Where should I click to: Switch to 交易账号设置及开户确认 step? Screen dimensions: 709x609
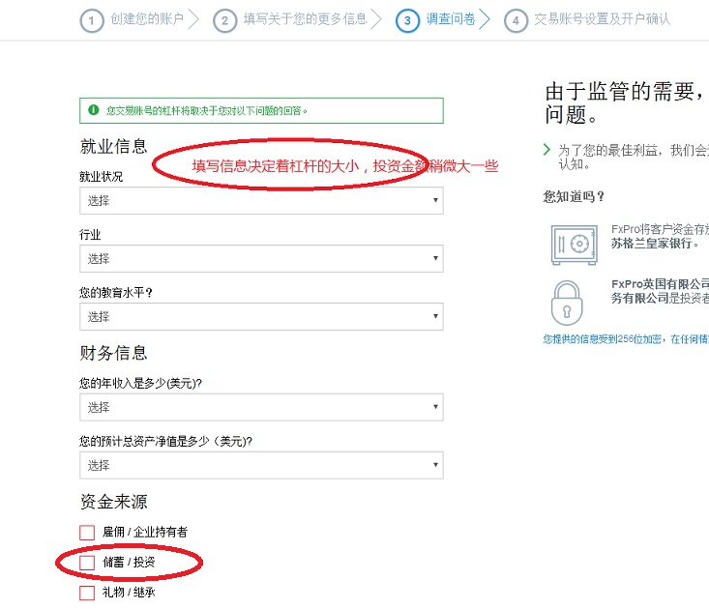coord(602,20)
